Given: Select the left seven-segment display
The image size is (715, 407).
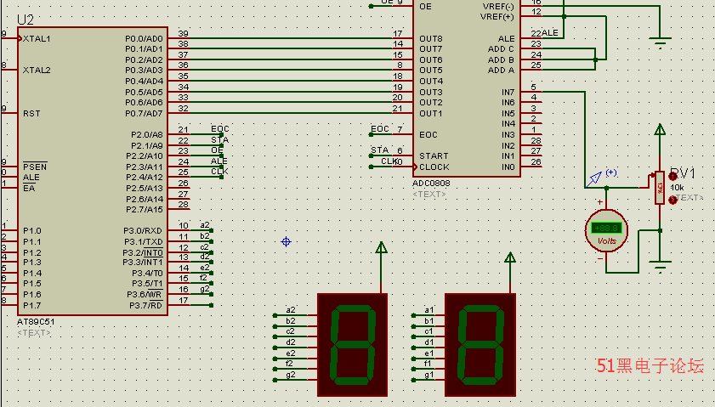Looking at the screenshot, I should coord(352,345).
